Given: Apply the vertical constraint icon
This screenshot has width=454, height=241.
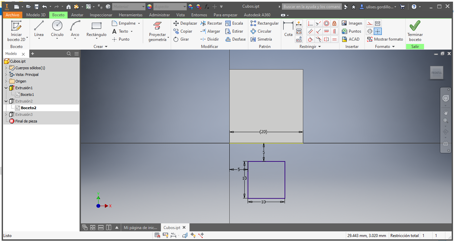Looking at the screenshot, I should (335, 31).
